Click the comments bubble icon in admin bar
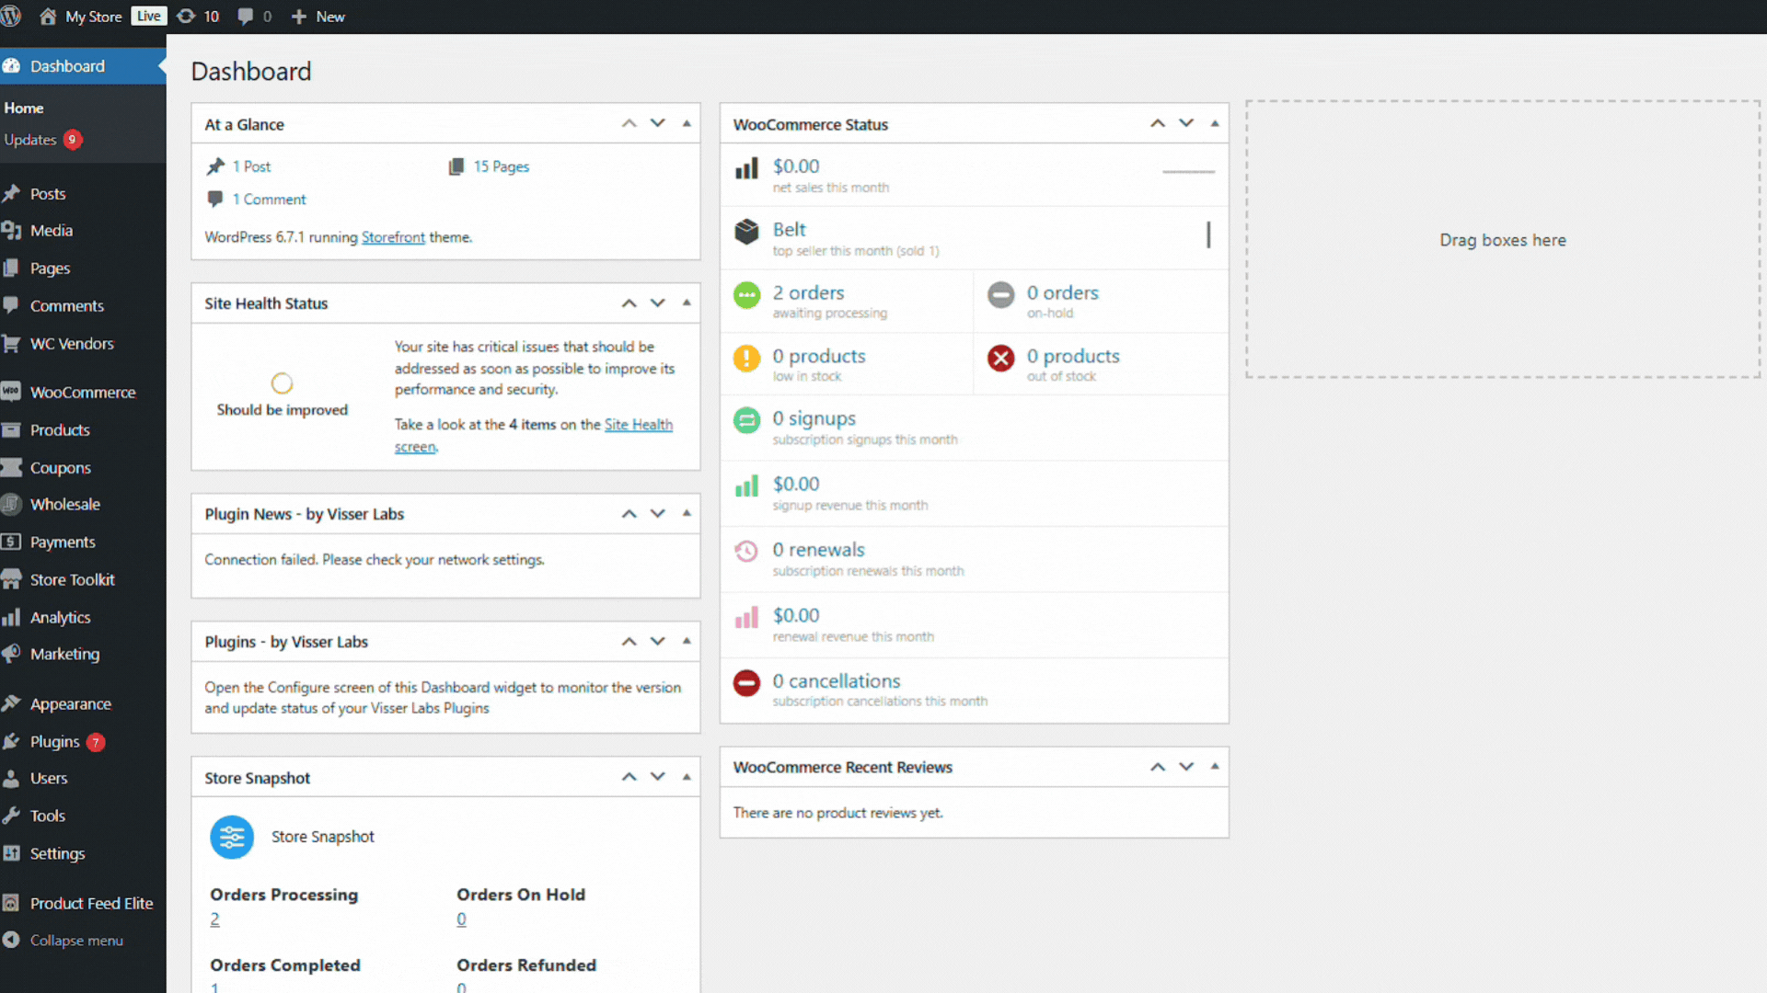The width and height of the screenshot is (1767, 993). (x=246, y=17)
